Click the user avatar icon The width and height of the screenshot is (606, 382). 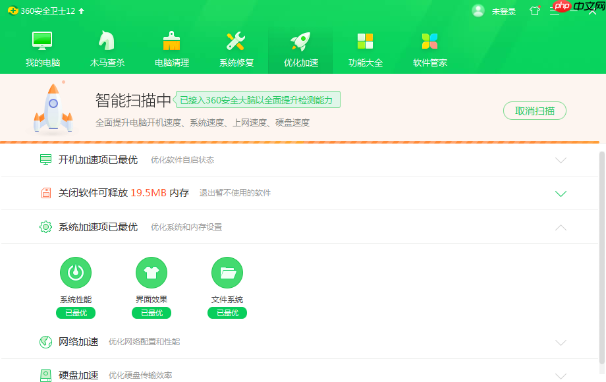tap(478, 11)
